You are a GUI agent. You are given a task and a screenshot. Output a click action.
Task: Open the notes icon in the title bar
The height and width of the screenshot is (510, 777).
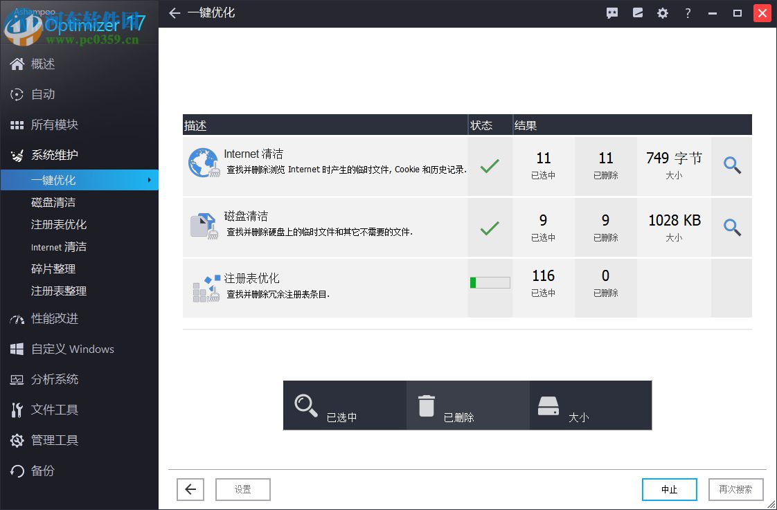tap(637, 12)
